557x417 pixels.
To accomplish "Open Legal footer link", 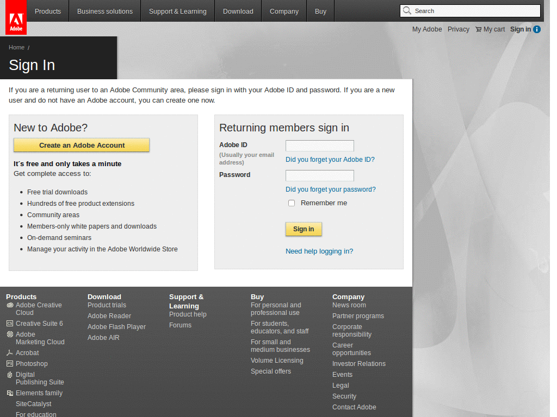I will [341, 386].
